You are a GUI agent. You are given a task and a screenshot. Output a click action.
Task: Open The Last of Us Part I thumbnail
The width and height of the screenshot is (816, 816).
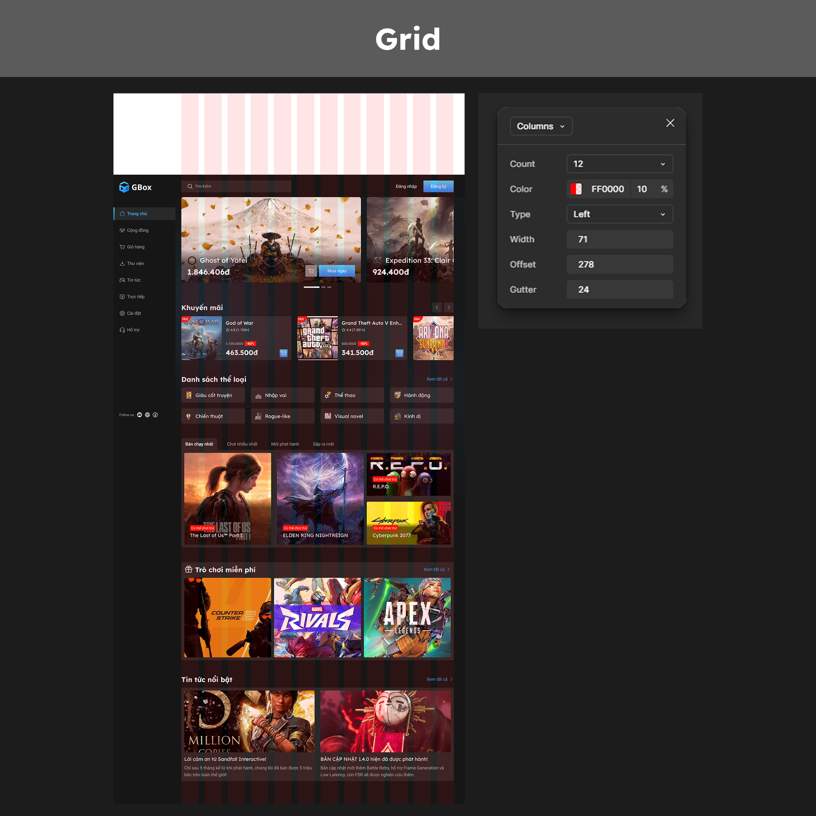(x=227, y=499)
